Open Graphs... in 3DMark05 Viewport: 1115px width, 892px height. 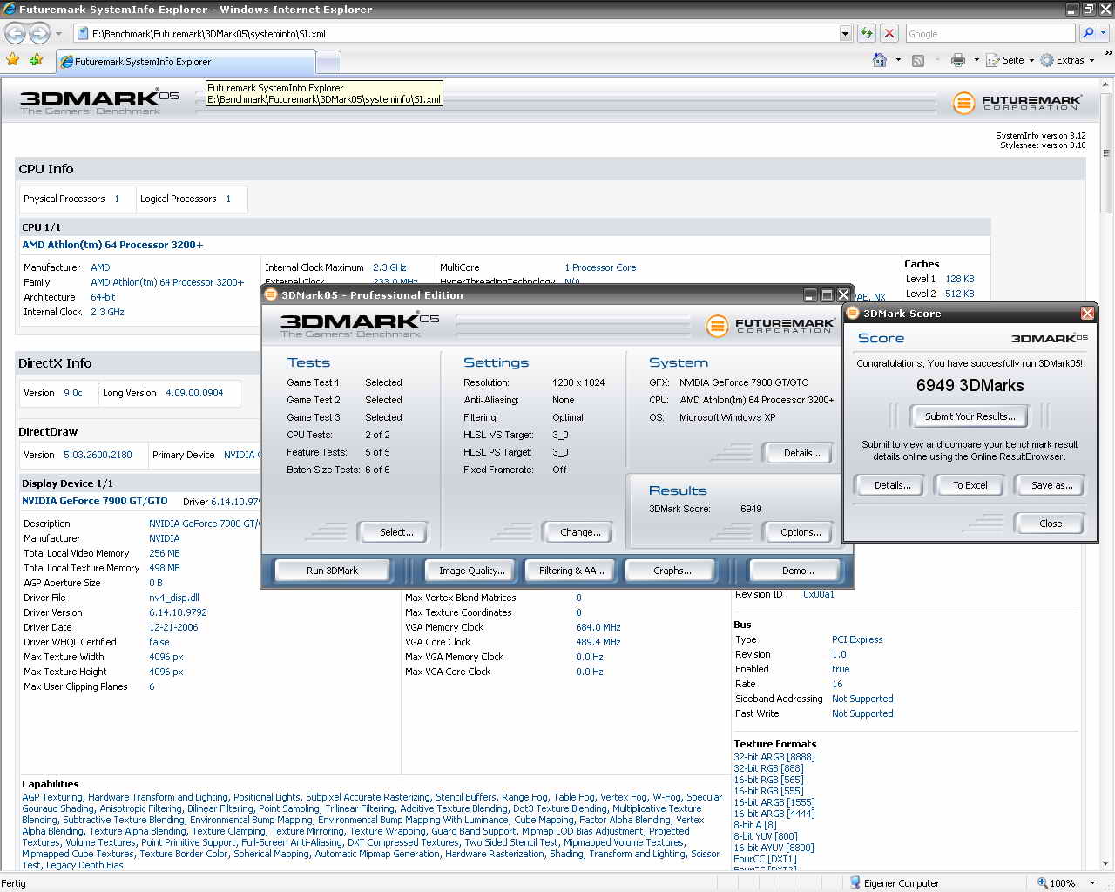pos(672,571)
